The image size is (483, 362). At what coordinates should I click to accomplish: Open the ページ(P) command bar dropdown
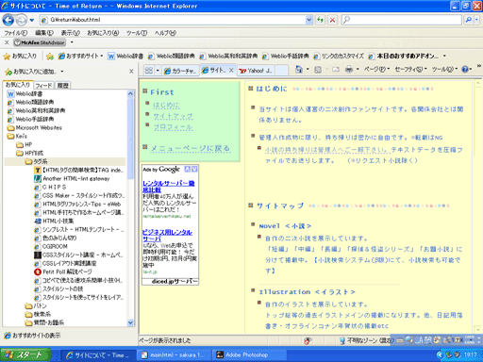tap(376, 69)
